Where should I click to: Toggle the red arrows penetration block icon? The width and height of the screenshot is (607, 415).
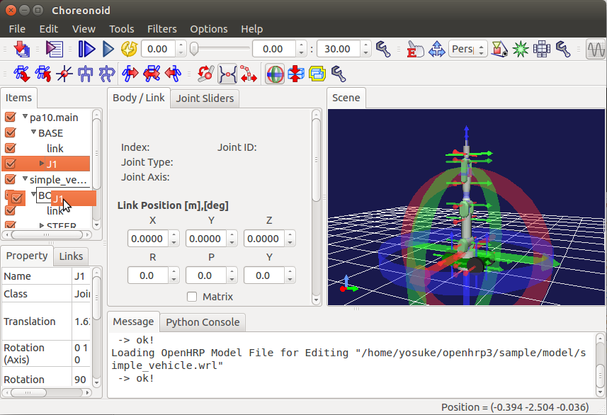coord(296,74)
